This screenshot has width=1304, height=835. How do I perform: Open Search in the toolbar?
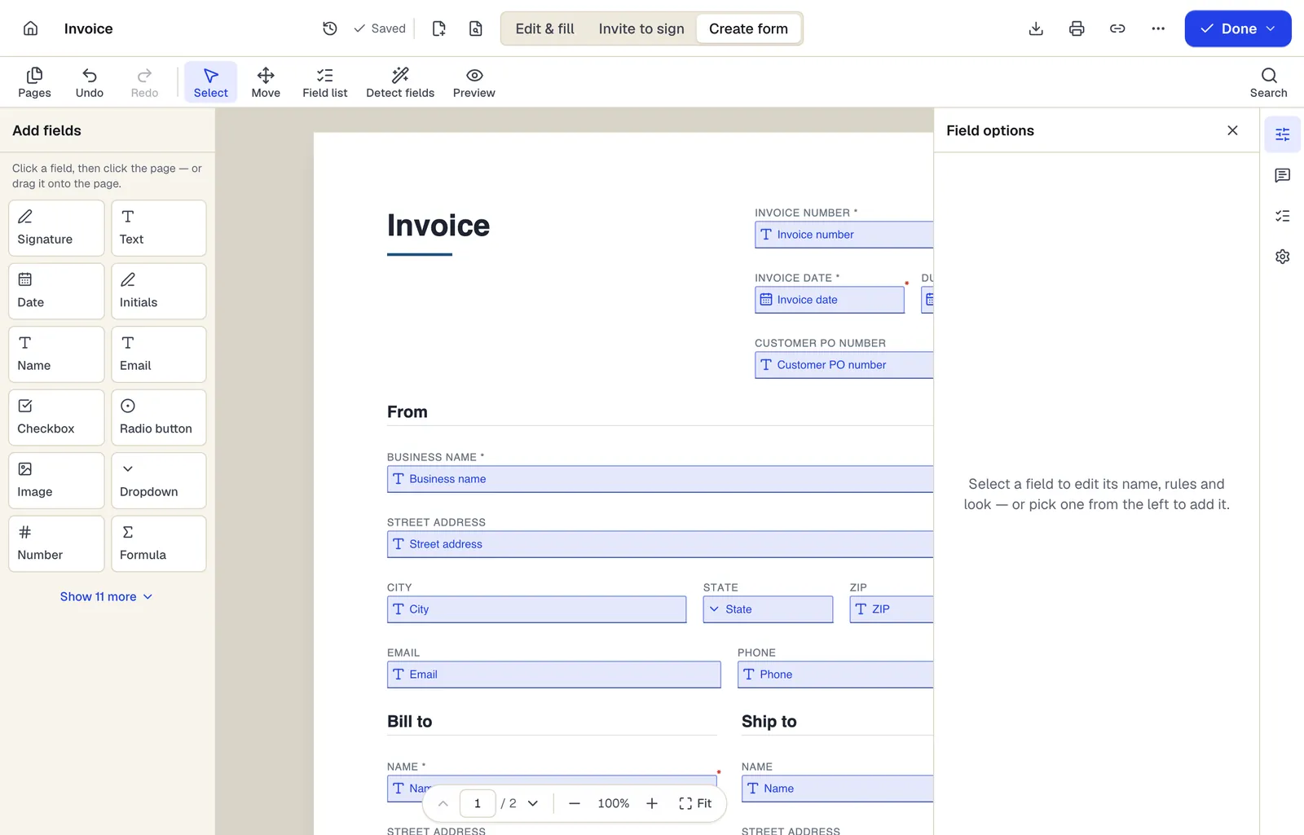[1269, 82]
